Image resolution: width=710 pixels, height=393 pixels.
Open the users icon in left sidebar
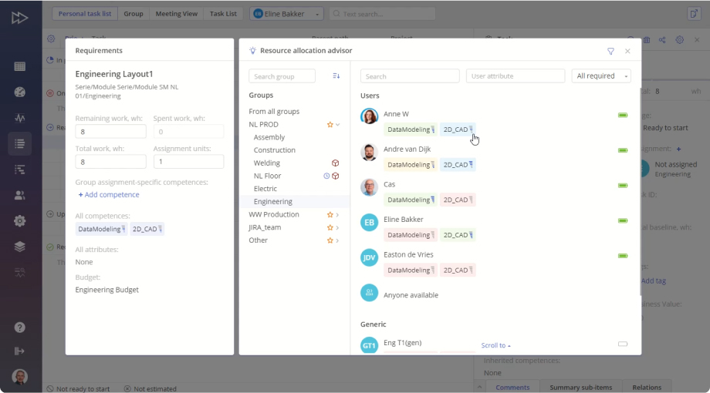[x=19, y=196]
